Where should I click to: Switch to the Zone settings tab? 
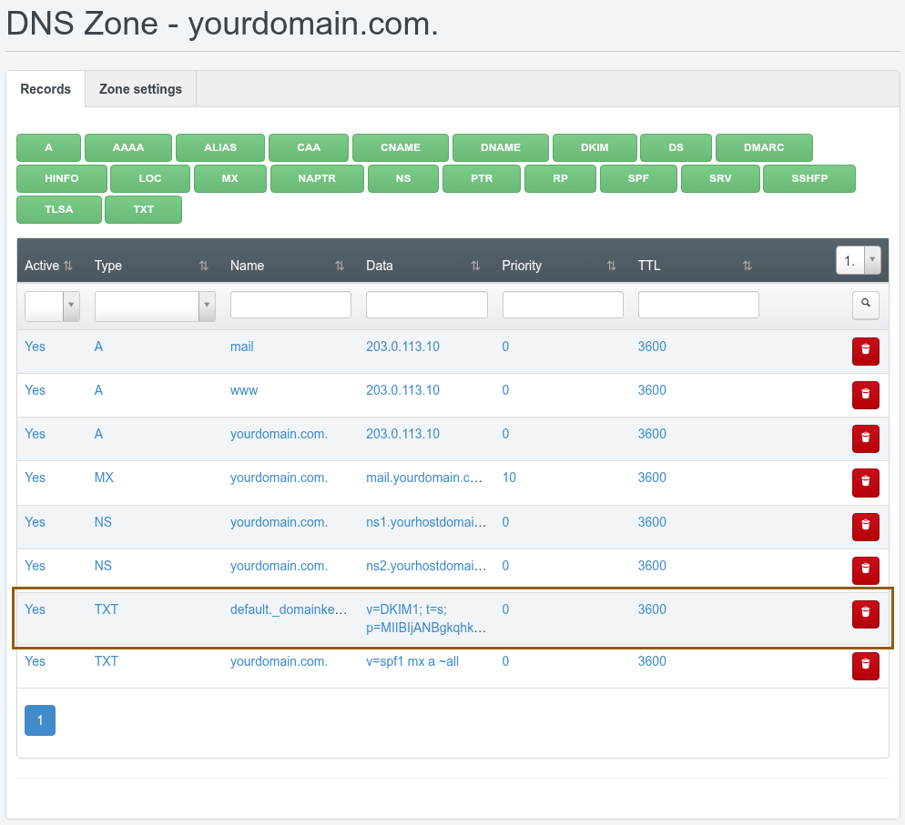[140, 89]
